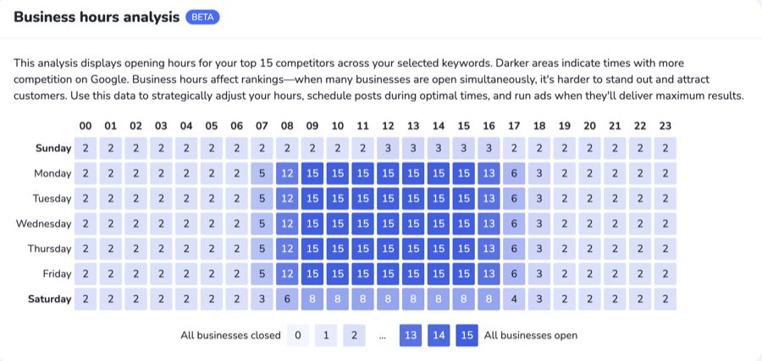Viewport: 762px width, 361px height.
Task: Select the Friday 17 cell showing 6
Action: 513,274
